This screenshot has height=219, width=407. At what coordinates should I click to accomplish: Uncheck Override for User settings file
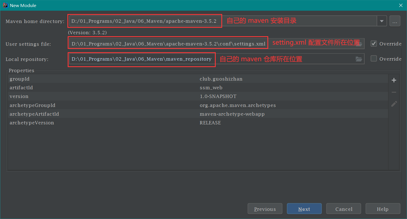pos(374,44)
